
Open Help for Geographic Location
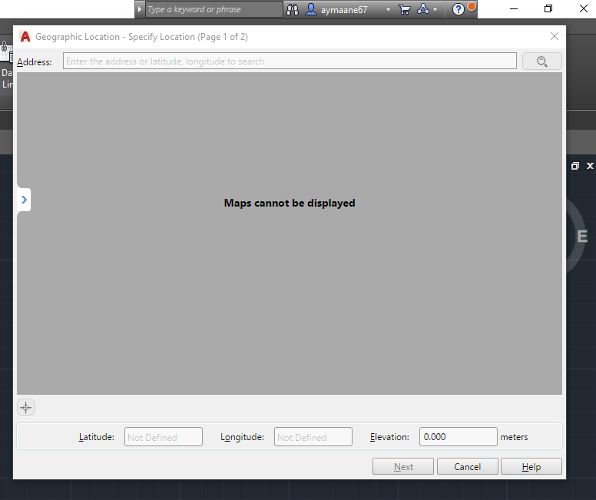531,466
